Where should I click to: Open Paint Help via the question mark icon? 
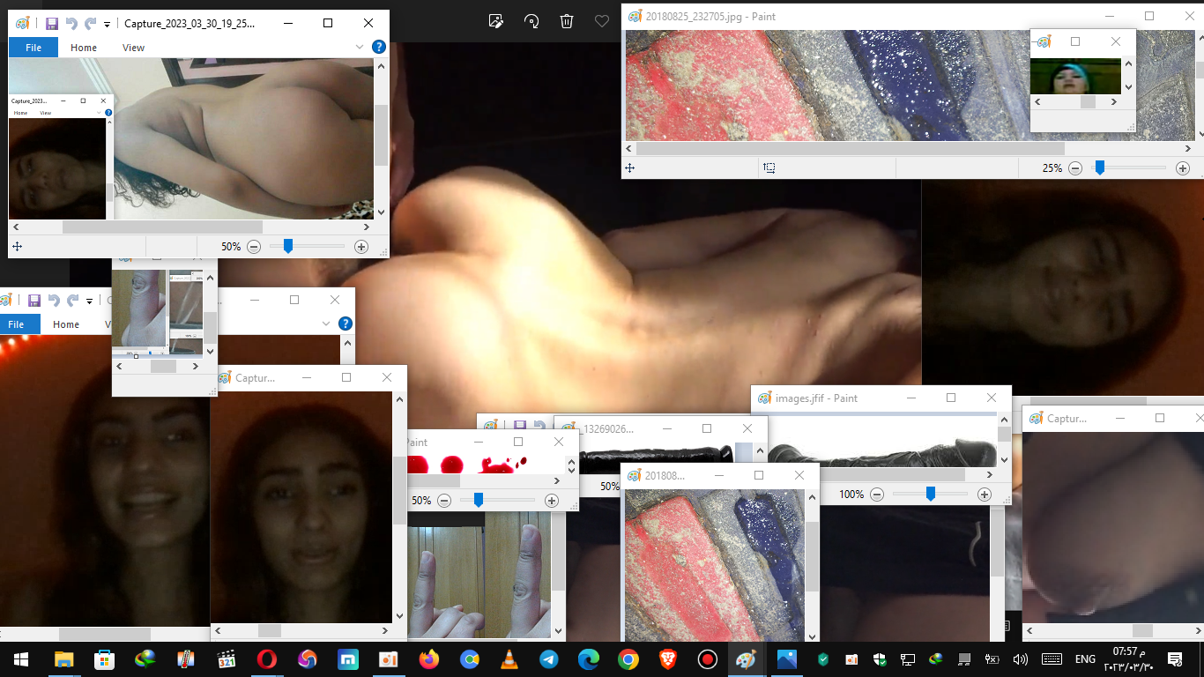pyautogui.click(x=379, y=47)
